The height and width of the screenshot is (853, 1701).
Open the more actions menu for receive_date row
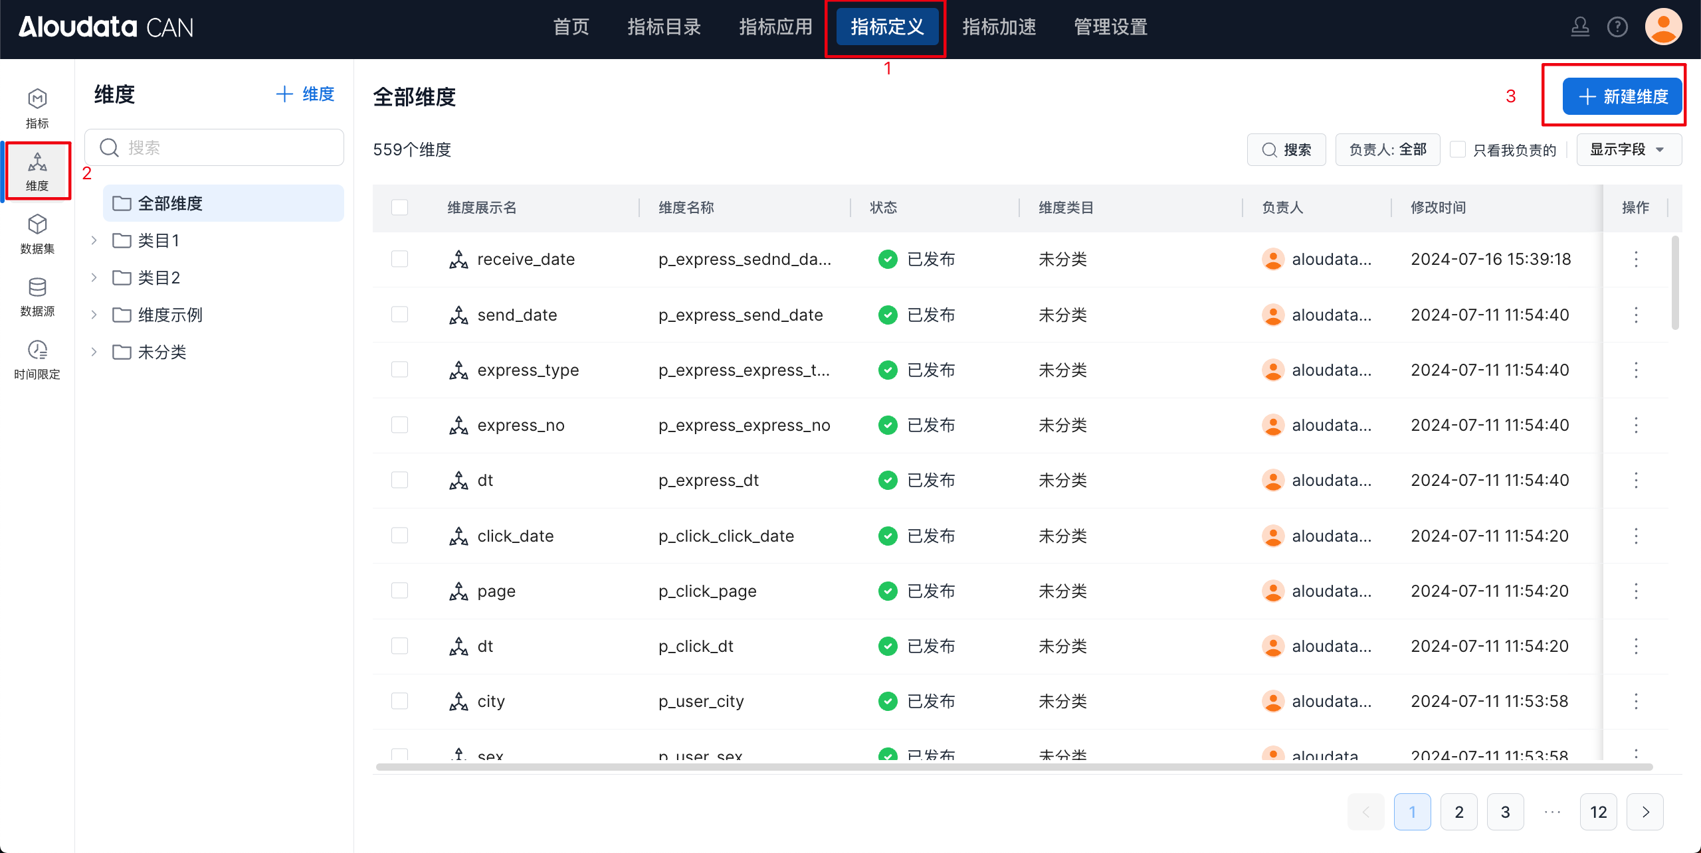click(x=1636, y=259)
